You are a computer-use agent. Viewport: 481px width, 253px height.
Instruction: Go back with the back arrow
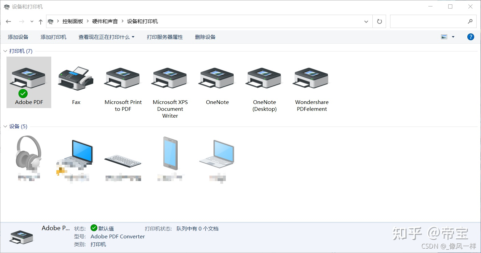click(9, 21)
